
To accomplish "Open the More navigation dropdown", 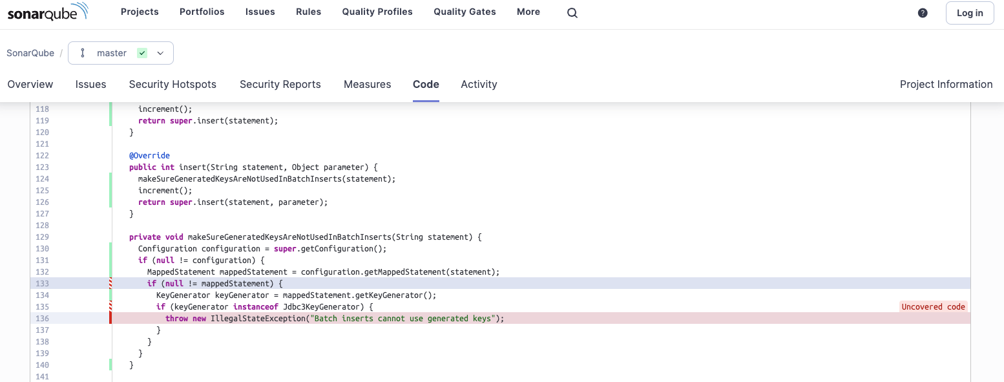I will point(528,11).
